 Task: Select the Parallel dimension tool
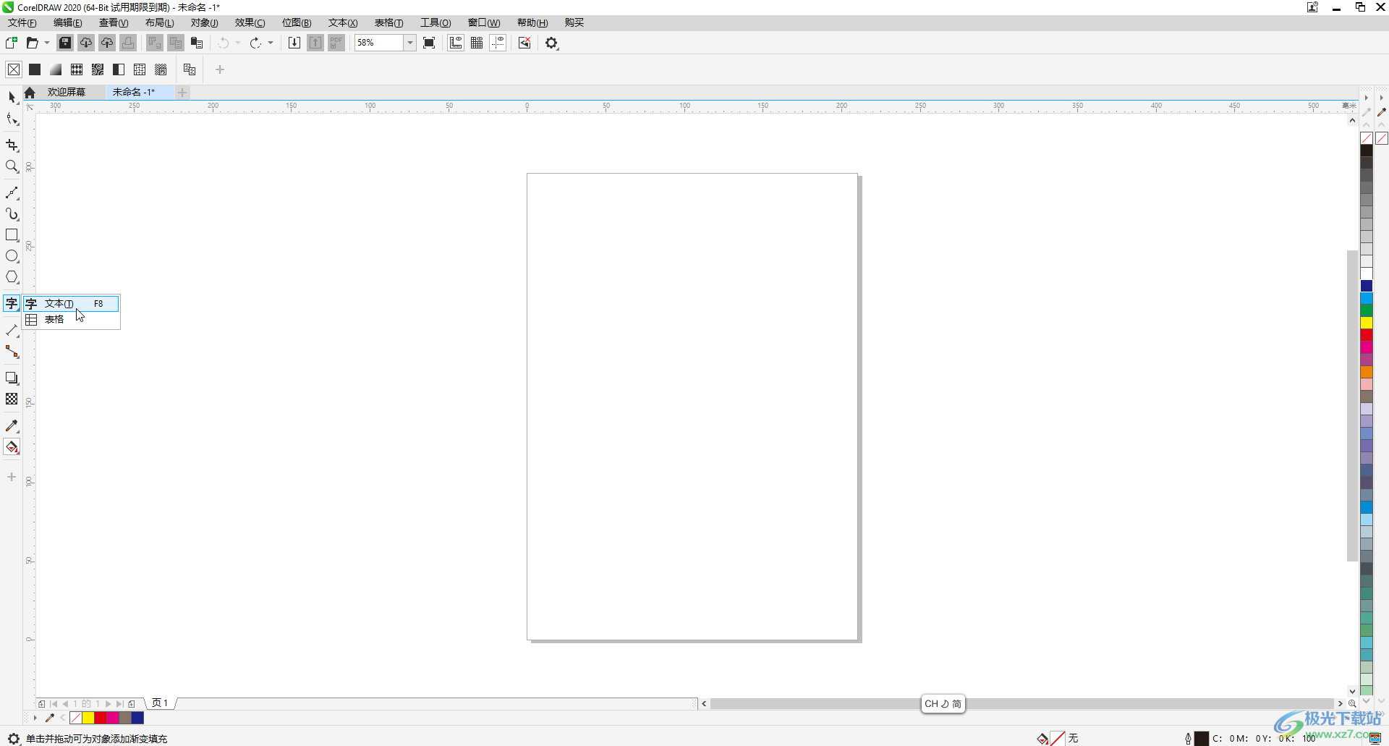pyautogui.click(x=12, y=331)
